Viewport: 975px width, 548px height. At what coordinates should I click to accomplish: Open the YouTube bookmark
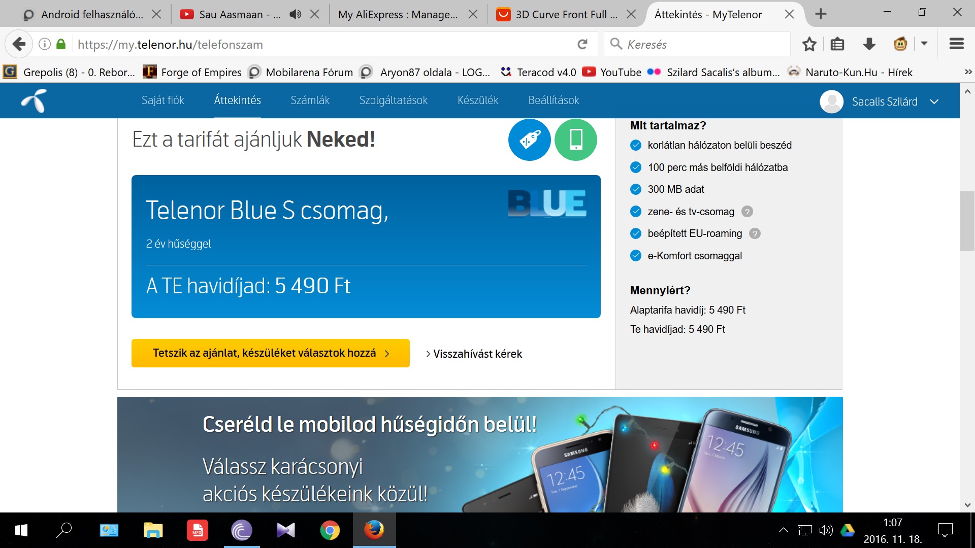coord(612,72)
